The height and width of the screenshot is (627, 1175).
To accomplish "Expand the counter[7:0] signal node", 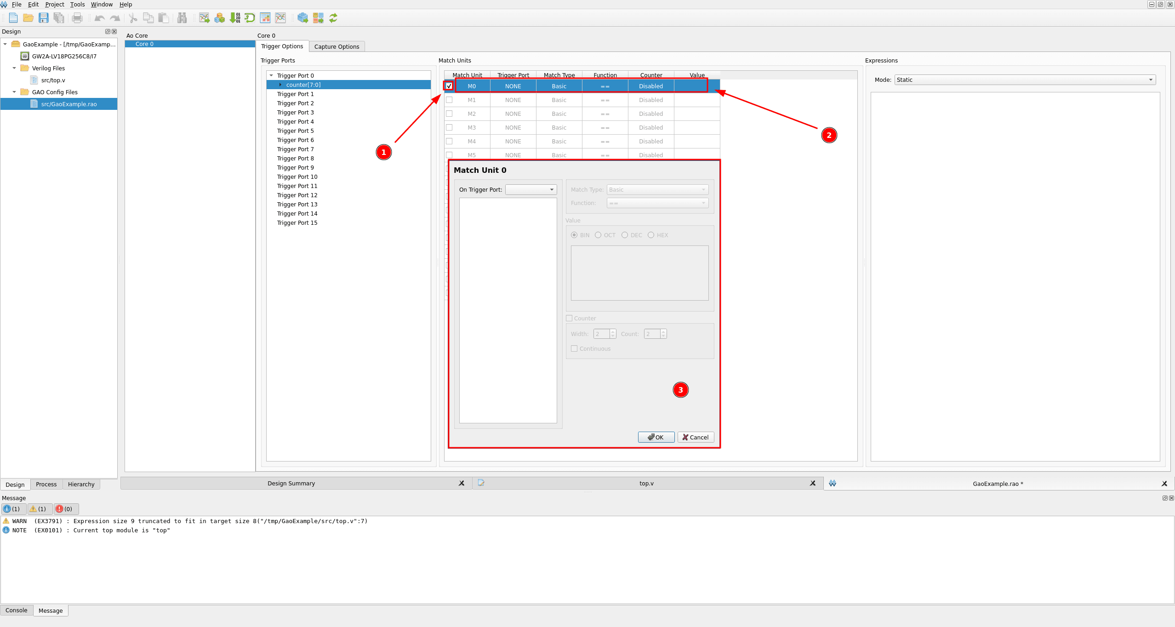I will point(280,85).
